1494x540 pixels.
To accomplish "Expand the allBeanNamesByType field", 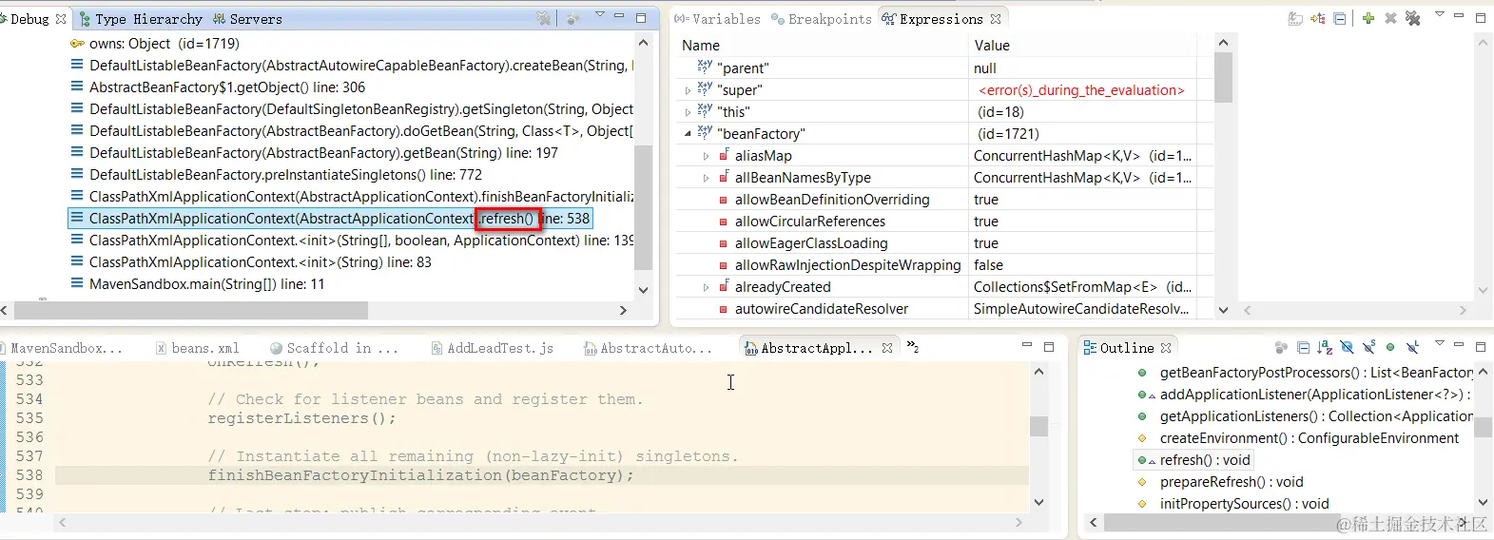I will pos(706,178).
